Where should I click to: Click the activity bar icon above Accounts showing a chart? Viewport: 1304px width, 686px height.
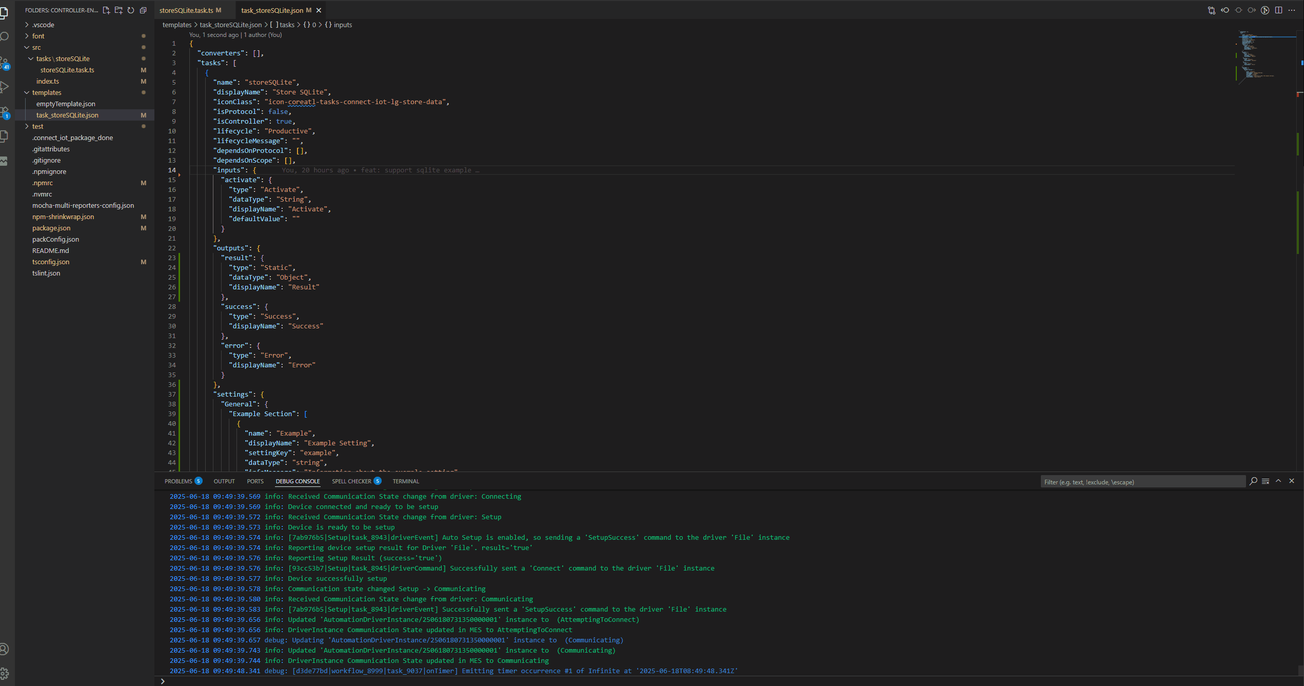coord(4,161)
